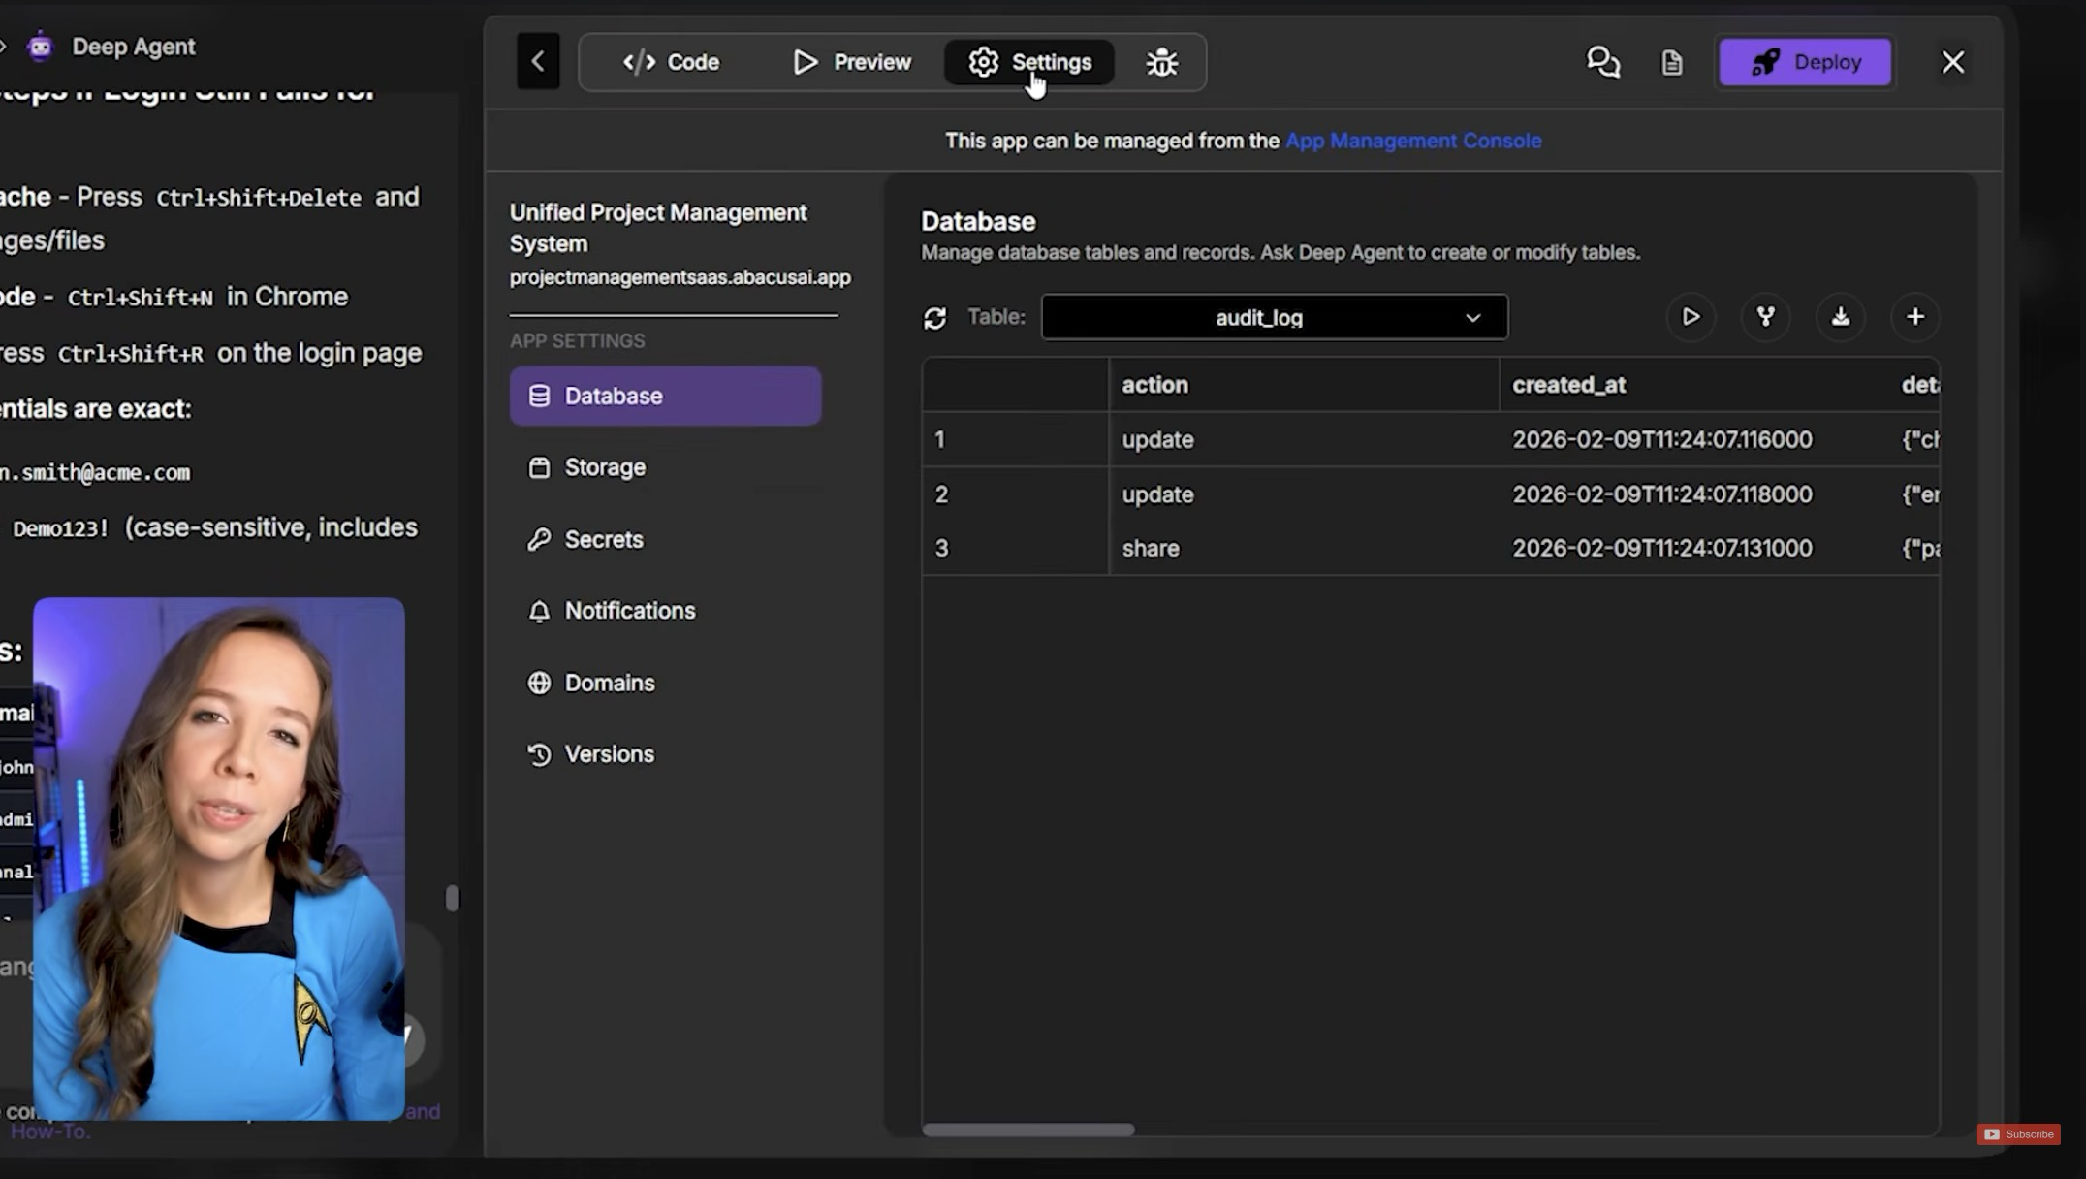Open the Storage settings section
Screen dimensions: 2086x1179
click(x=604, y=467)
